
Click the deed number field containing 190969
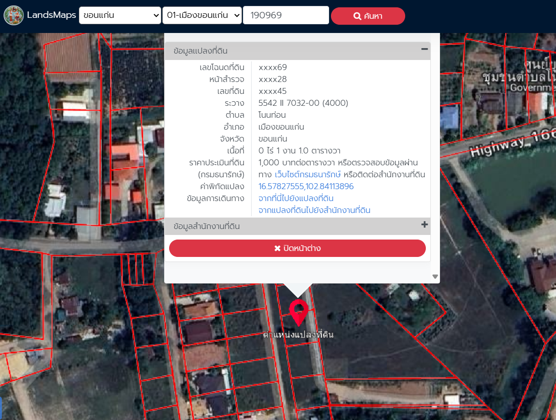click(286, 15)
